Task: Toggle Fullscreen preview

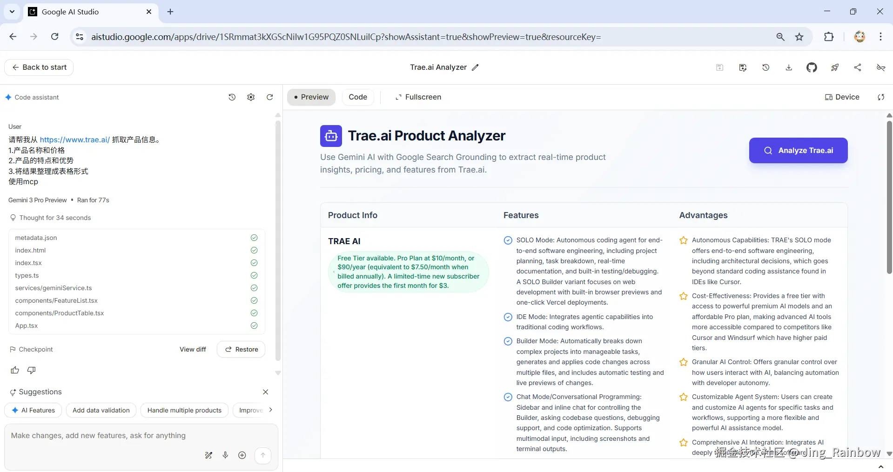Action: tap(418, 97)
